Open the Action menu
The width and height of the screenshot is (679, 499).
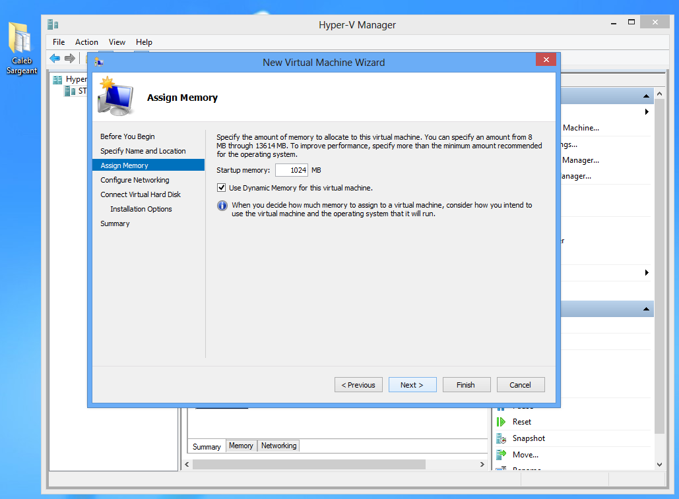86,42
